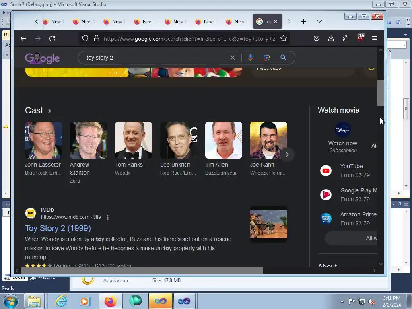Screen dimensions: 412x309
Task: Open Visual Studio combo box dropdown arrow
Action: point(404,45)
